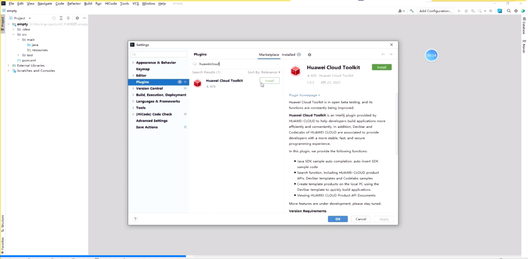528x259 pixels.
Task: Click Install button in search results row
Action: 269,81
